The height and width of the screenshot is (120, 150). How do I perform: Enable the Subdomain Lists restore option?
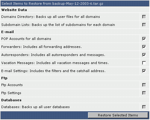[x=144, y=25]
